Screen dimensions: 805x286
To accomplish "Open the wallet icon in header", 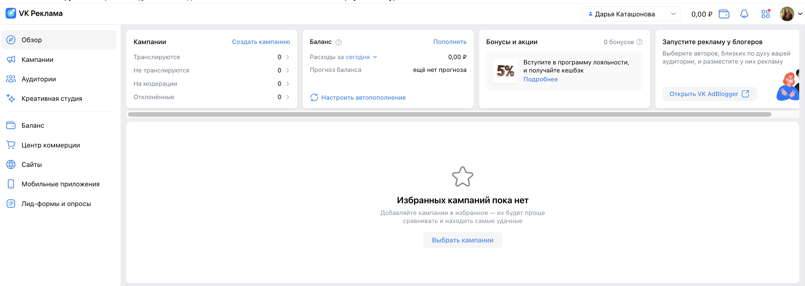I will 724,14.
